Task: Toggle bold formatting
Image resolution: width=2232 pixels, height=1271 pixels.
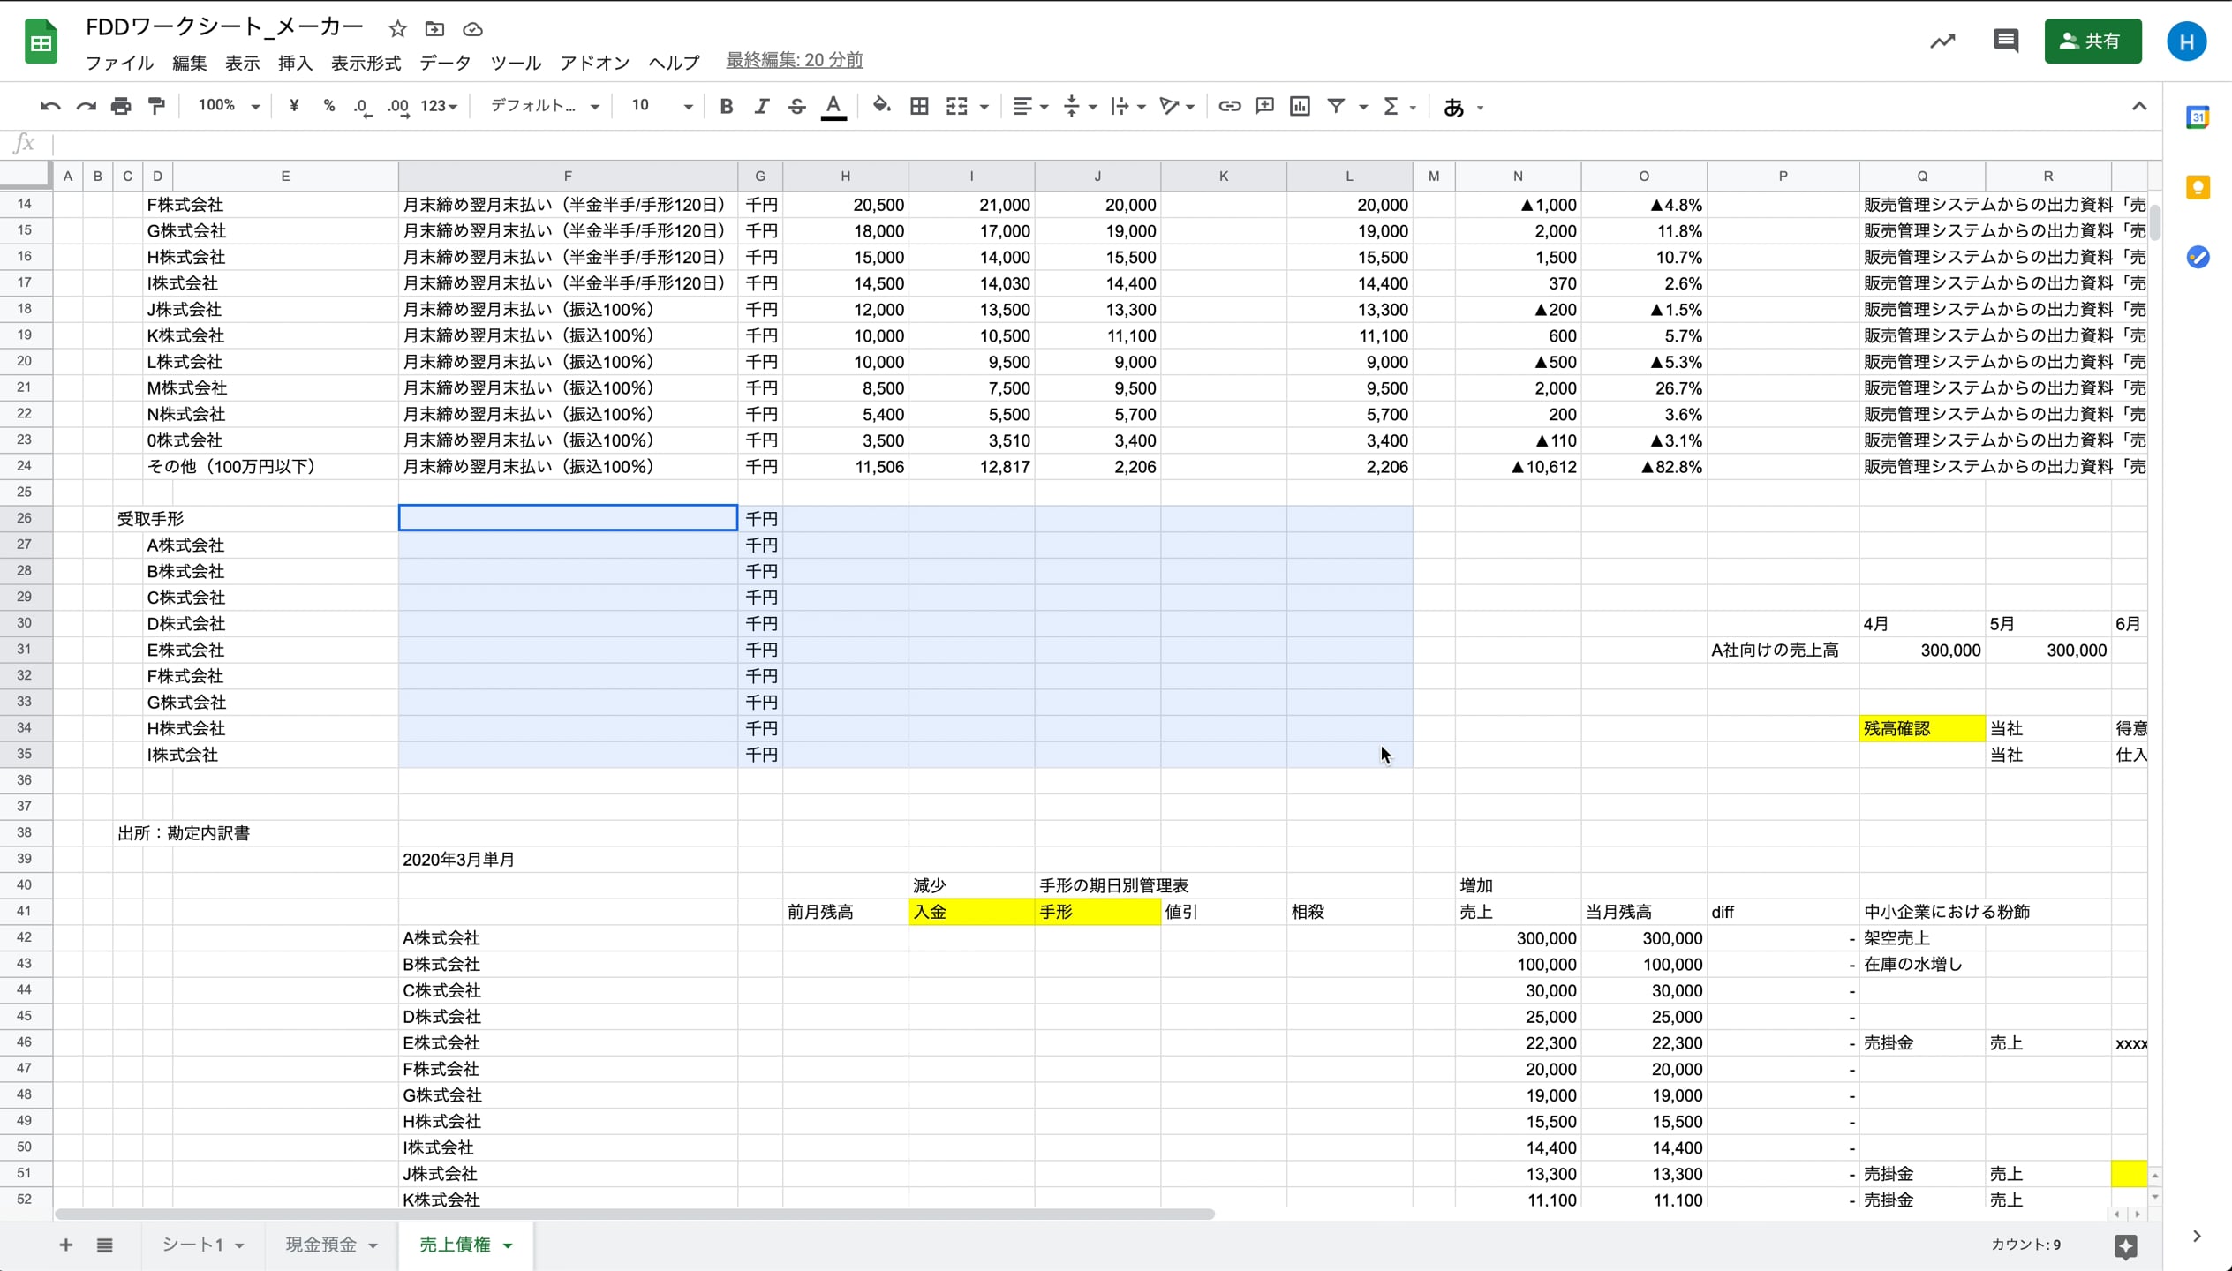Action: (x=726, y=106)
